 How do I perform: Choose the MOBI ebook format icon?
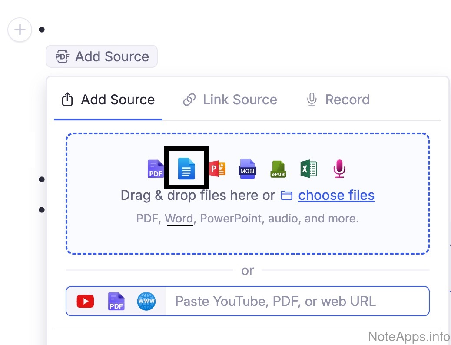pyautogui.click(x=247, y=169)
